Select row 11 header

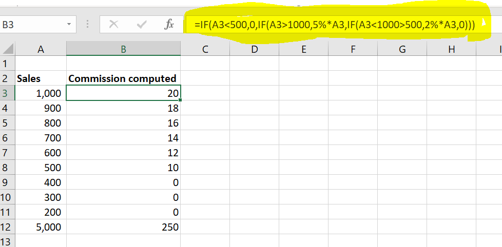[x=7, y=212]
